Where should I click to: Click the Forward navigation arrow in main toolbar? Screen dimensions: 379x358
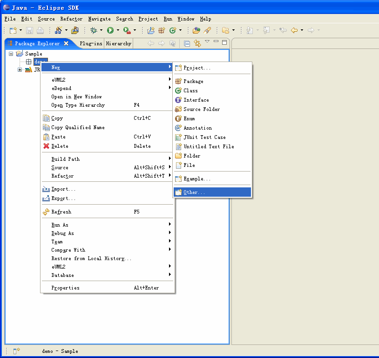311,30
